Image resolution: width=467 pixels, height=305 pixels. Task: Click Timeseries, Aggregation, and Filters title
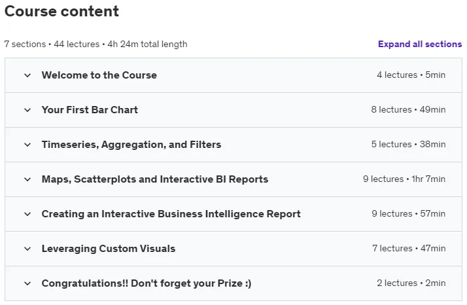(131, 145)
